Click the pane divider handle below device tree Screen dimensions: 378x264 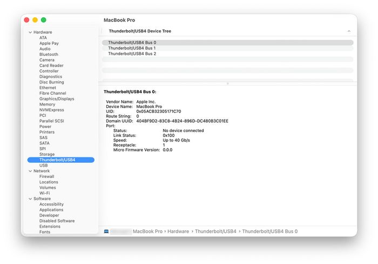[227, 83]
